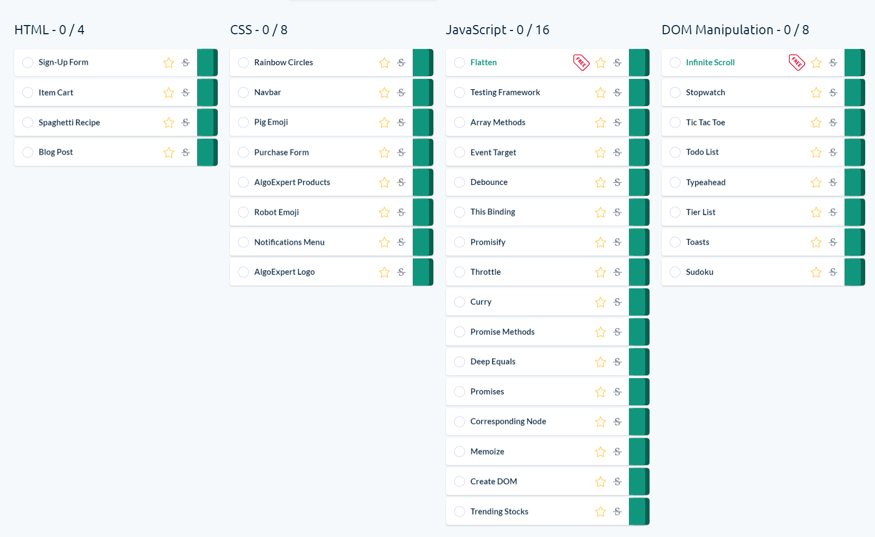The image size is (875, 537).
Task: Mark Item Cart as complete
Action: 28,92
